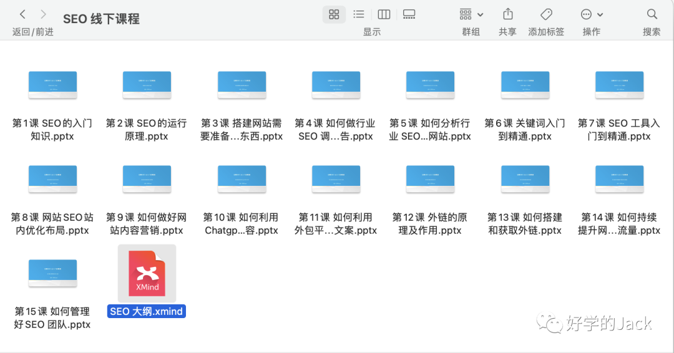The image size is (674, 353).
Task: Select 第12课 外链的原理及作用 file icon
Action: pos(430,179)
